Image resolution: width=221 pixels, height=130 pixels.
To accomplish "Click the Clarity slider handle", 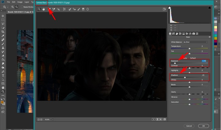I will 189,94.
